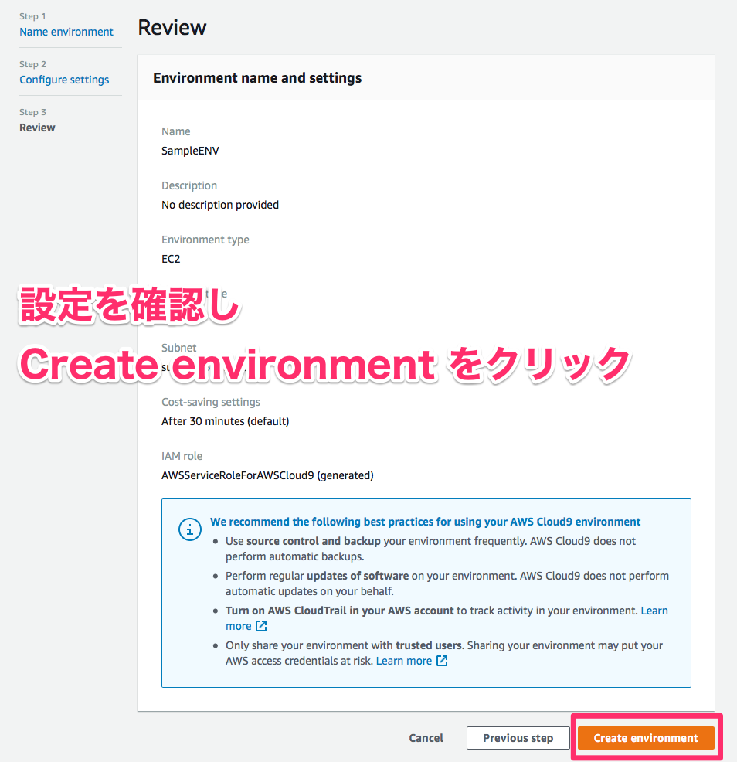Click After 30 minutes (default) value

click(x=226, y=421)
